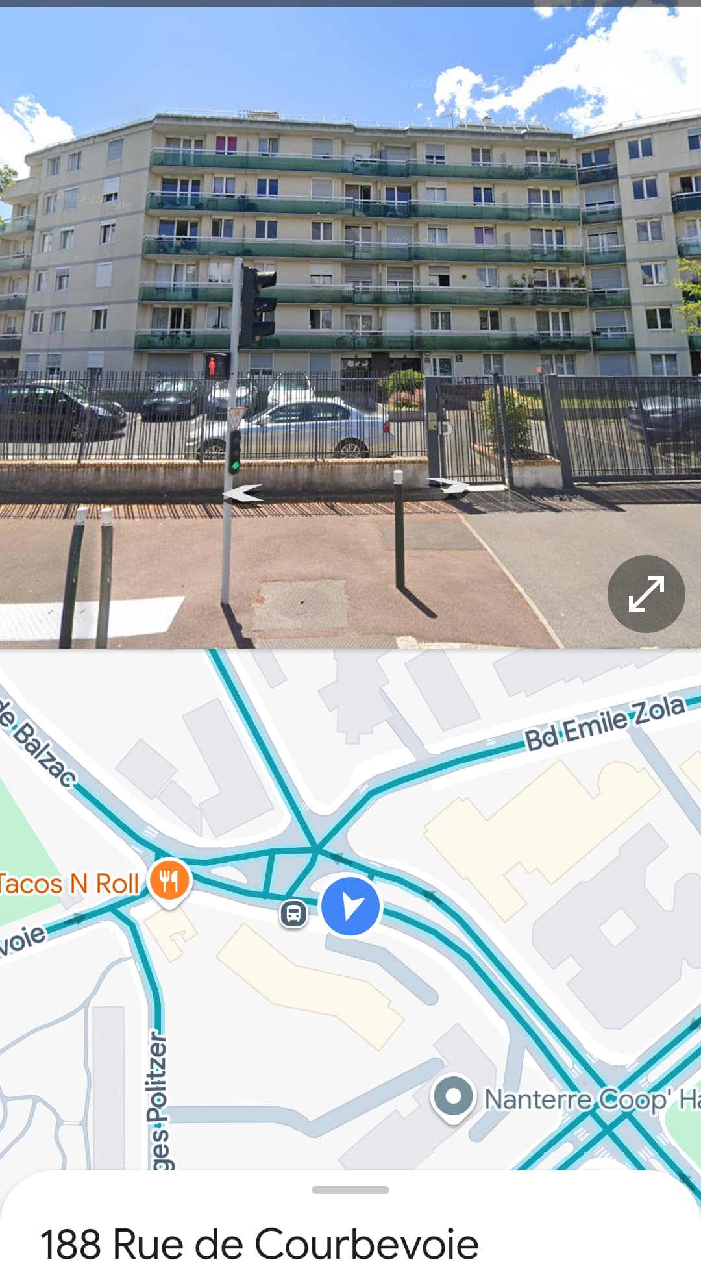Tap the Nanterre Coop' label text
This screenshot has height=1288, width=701.
(593, 1100)
